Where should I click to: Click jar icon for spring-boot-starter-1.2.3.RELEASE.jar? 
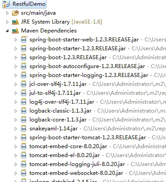point(24,49)
